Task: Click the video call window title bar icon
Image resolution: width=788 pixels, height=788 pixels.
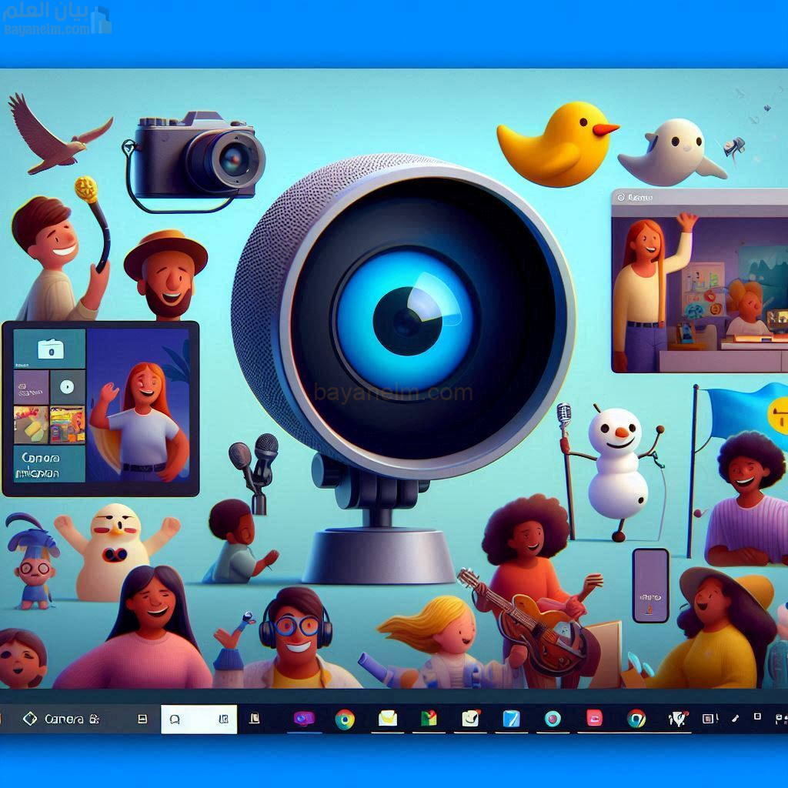Action: (622, 198)
